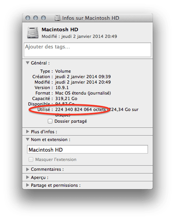This screenshot has width=175, height=220.
Task: Click the Version value 10.9.1
Action: 62,87
